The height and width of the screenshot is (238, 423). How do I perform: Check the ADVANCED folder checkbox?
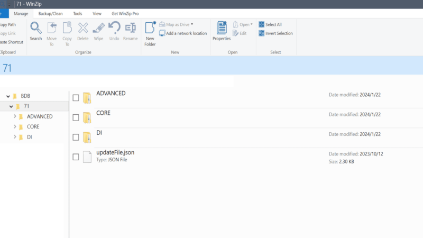point(76,98)
